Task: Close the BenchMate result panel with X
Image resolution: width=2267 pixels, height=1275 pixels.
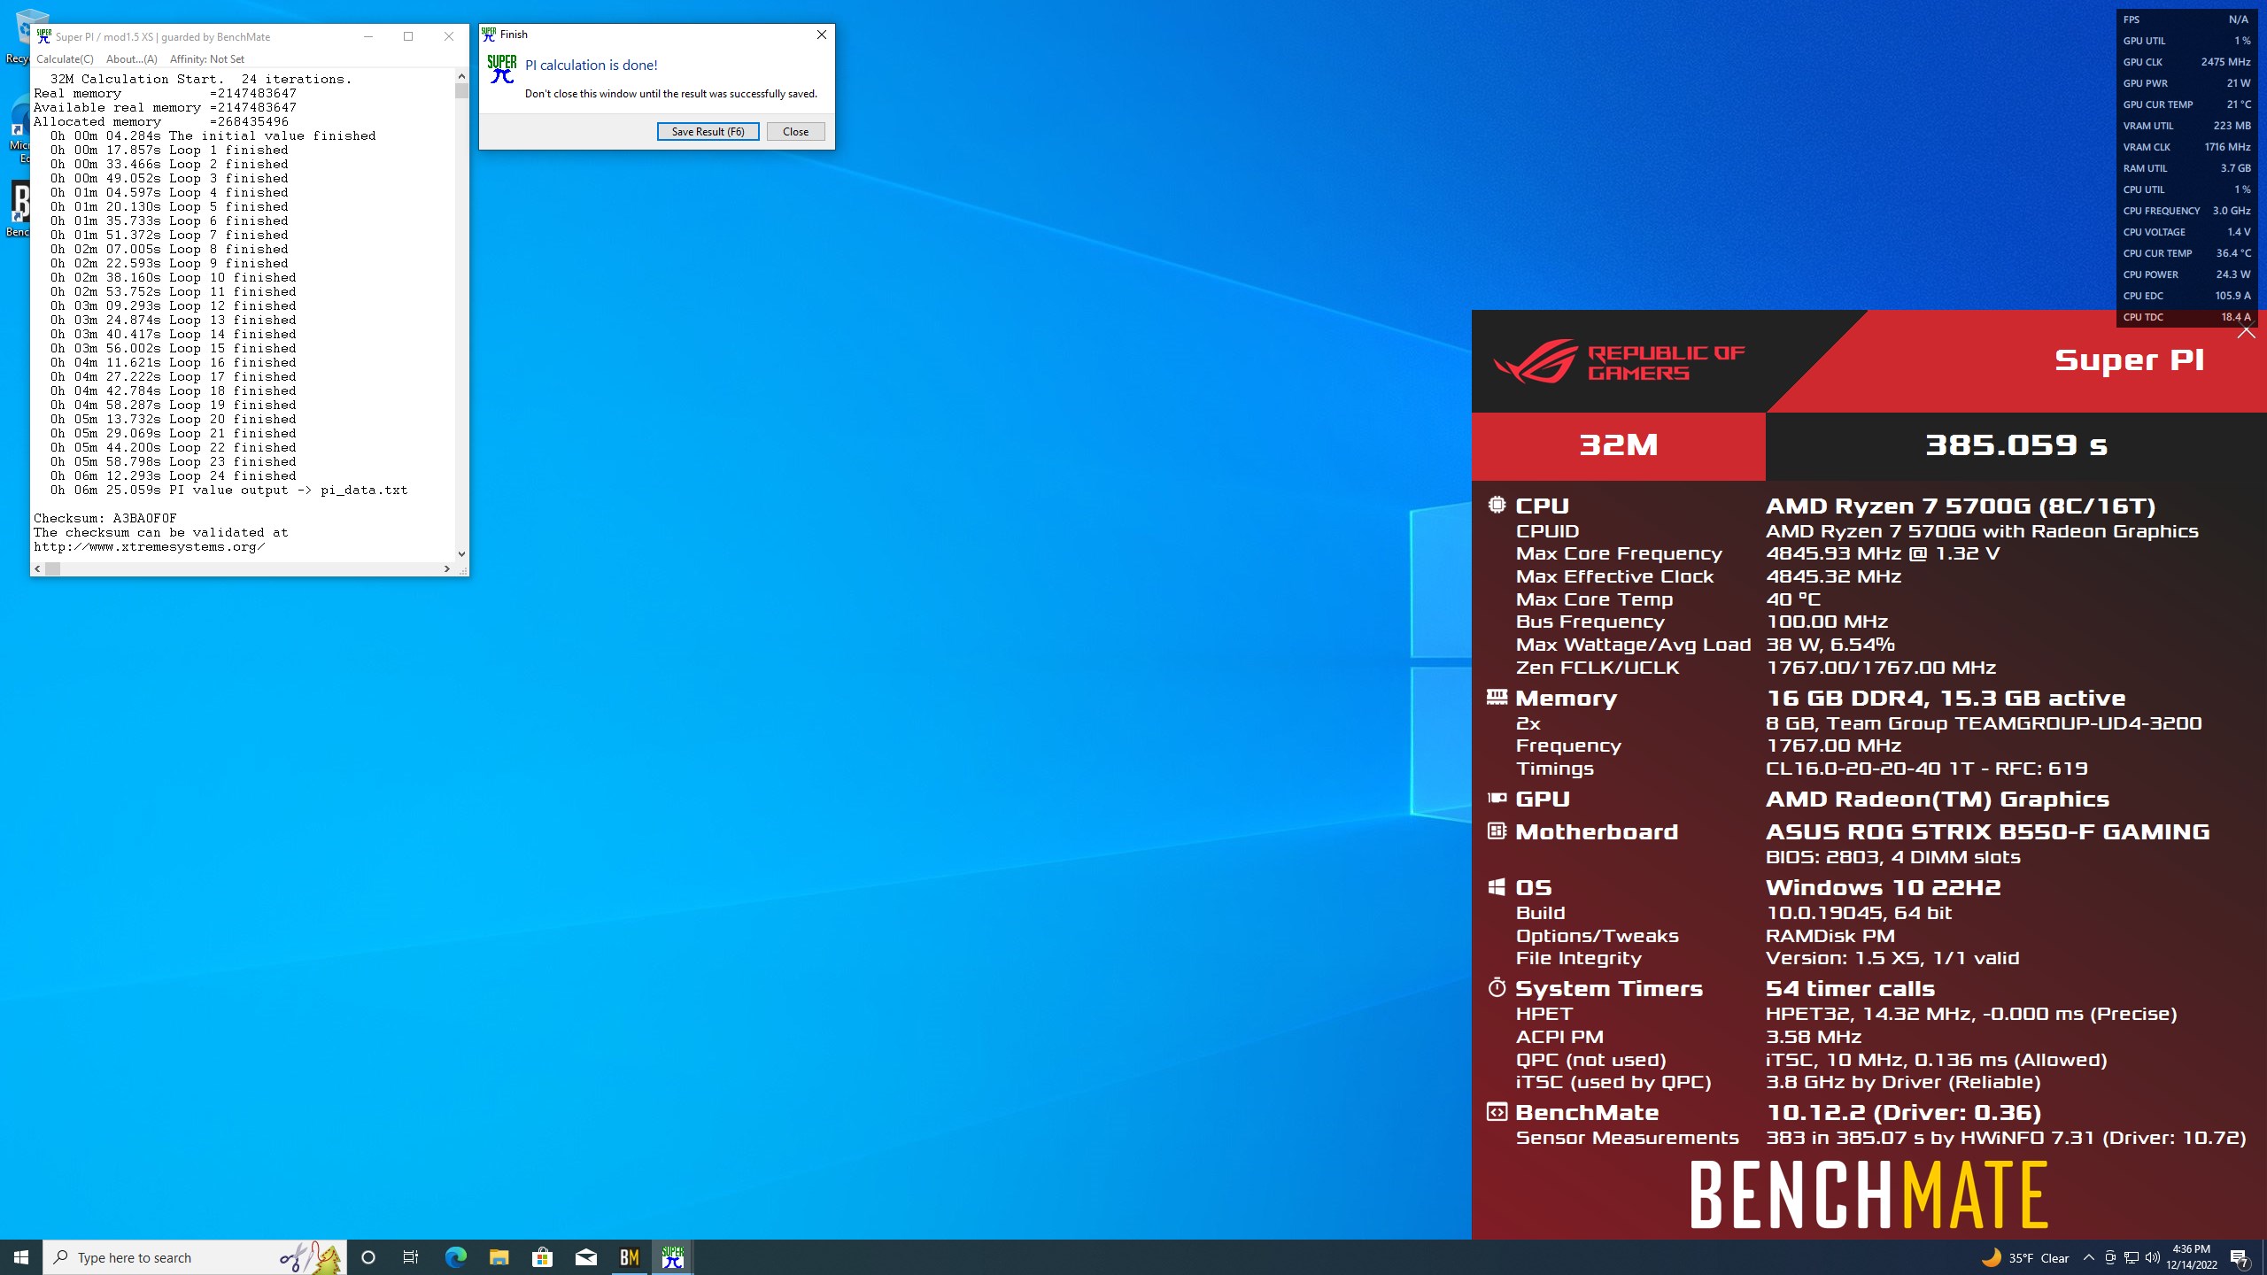Action: (2246, 332)
